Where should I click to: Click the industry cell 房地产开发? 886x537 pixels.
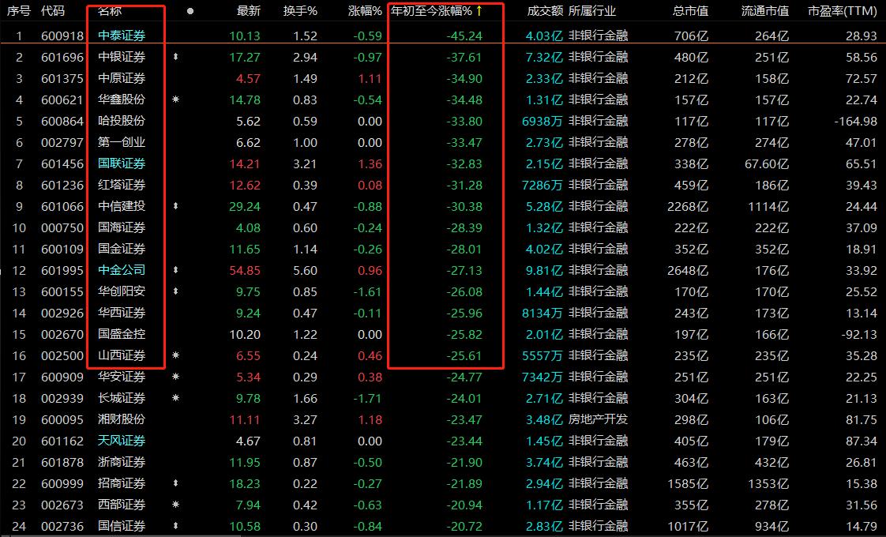598,419
